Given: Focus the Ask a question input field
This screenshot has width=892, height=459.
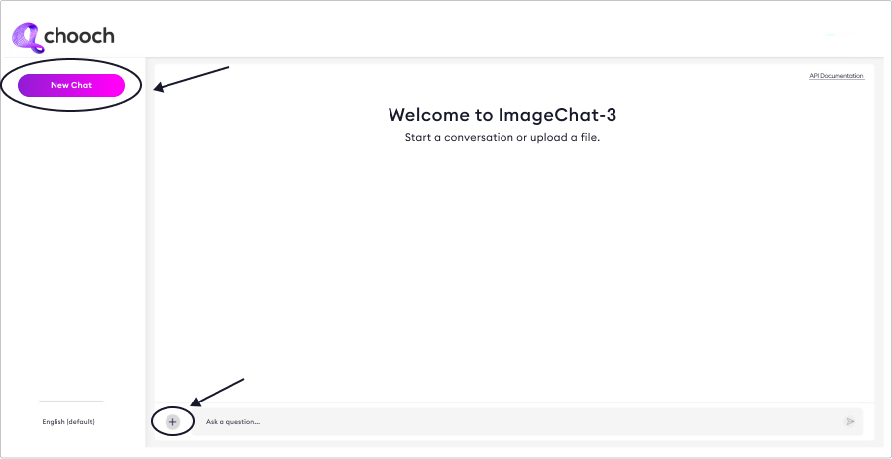Looking at the screenshot, I should click(527, 422).
